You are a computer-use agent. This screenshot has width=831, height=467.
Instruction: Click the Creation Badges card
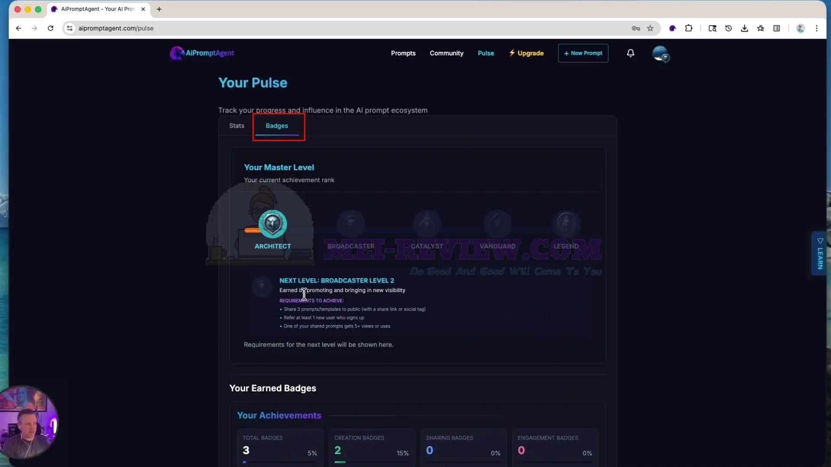click(x=372, y=448)
